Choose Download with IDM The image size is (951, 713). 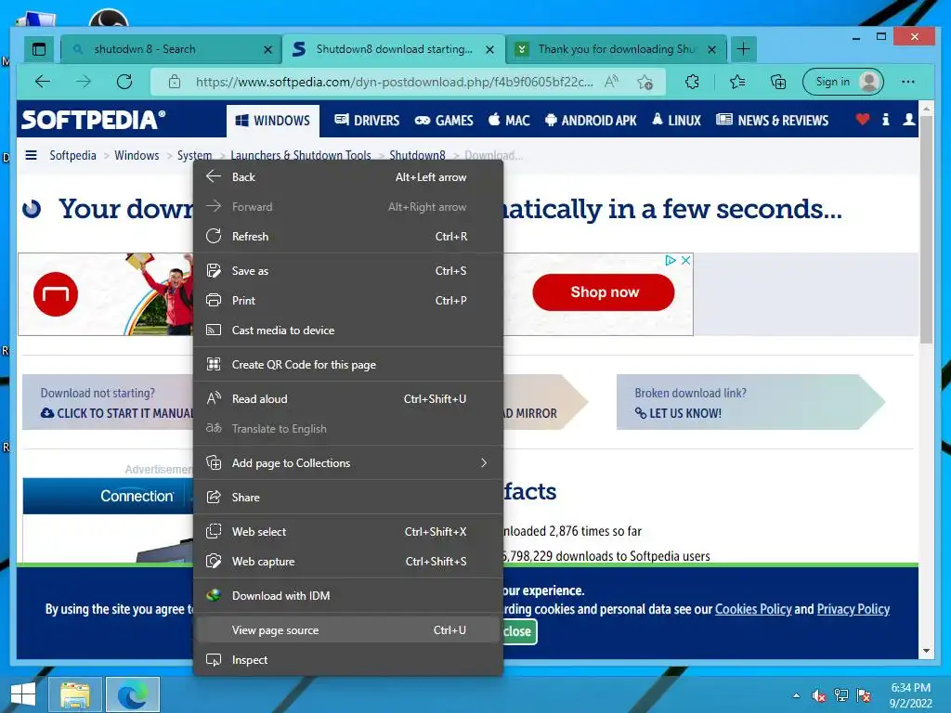[x=347, y=596]
